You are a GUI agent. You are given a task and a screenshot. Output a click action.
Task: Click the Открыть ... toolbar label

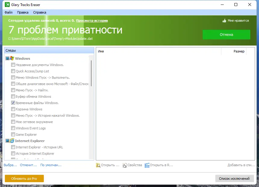pos(110,165)
